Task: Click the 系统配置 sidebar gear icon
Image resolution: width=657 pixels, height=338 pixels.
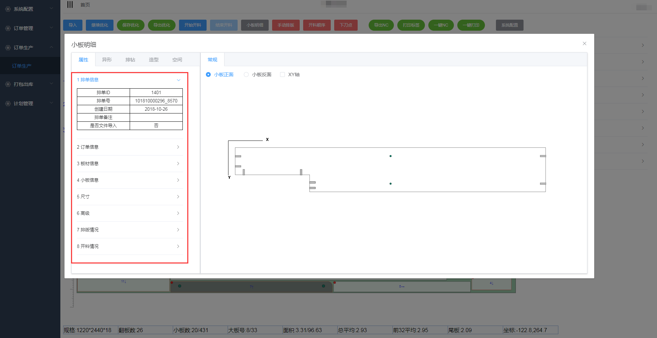Action: pyautogui.click(x=8, y=9)
